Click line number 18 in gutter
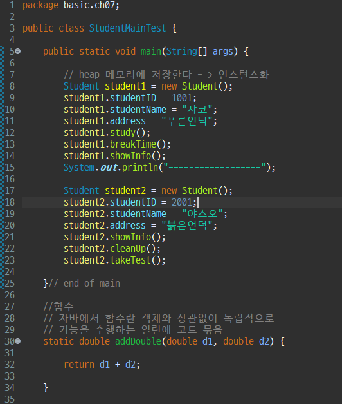Screen dimensions: 342x404 coord(10,202)
